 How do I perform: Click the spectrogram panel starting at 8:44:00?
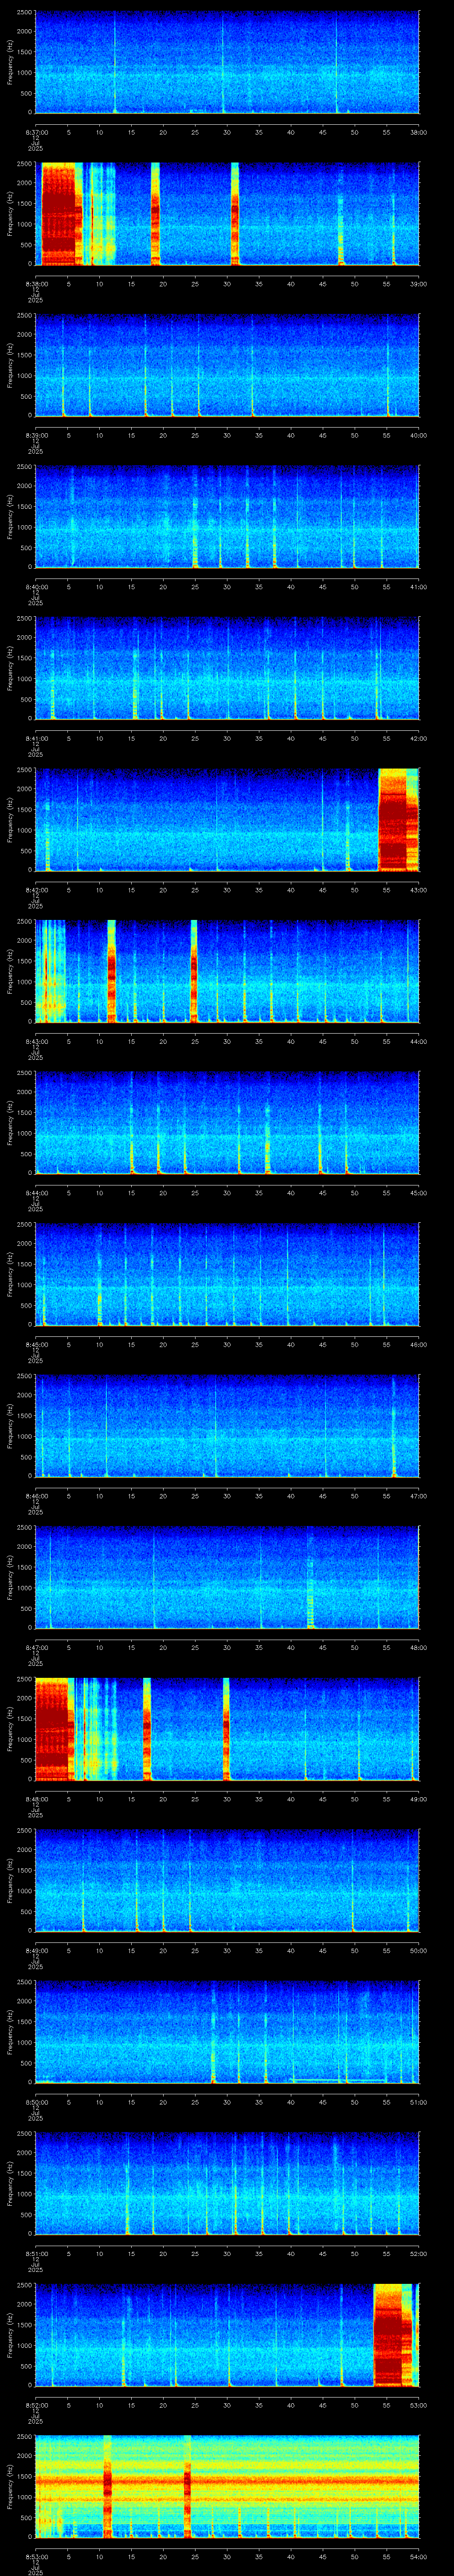227,1123
